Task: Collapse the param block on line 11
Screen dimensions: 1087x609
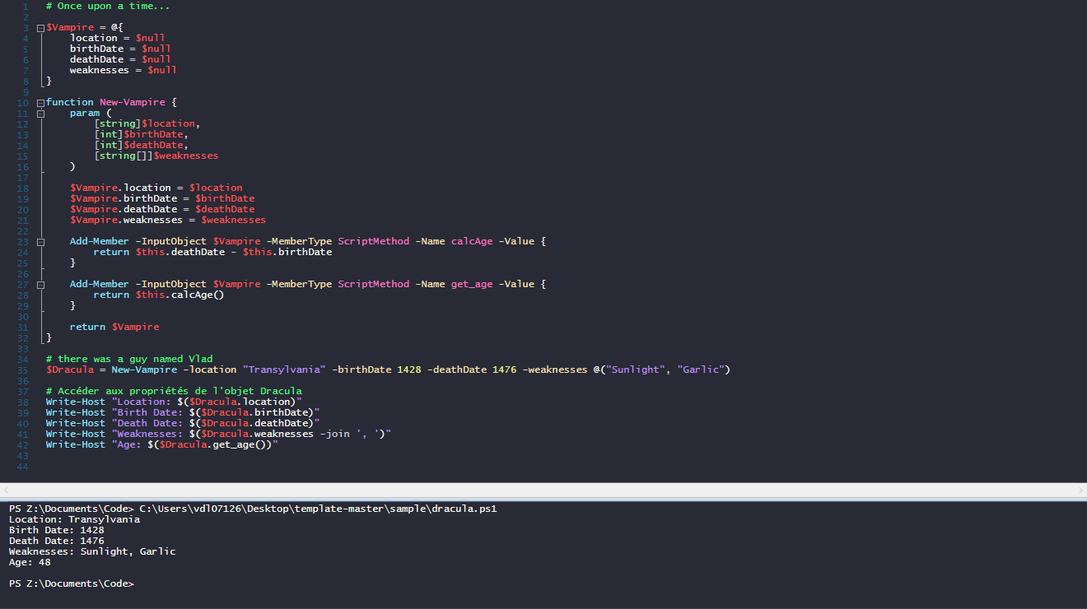Action: point(40,113)
